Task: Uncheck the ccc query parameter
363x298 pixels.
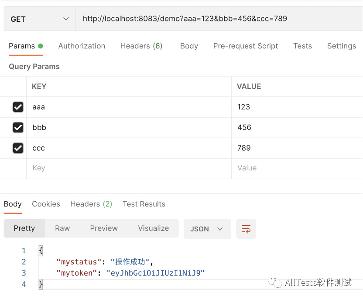Action: click(x=18, y=148)
